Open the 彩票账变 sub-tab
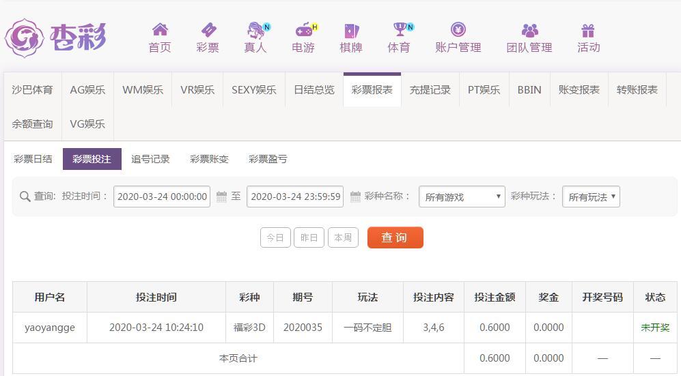Image resolution: width=681 pixels, height=376 pixels. pyautogui.click(x=209, y=159)
